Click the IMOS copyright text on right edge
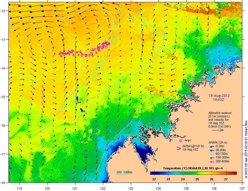This screenshot has width=248, height=191. tap(246, 149)
